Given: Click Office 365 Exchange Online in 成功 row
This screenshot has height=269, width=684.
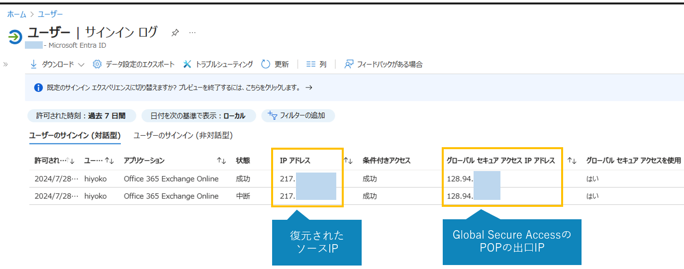Looking at the screenshot, I should click(x=171, y=179).
